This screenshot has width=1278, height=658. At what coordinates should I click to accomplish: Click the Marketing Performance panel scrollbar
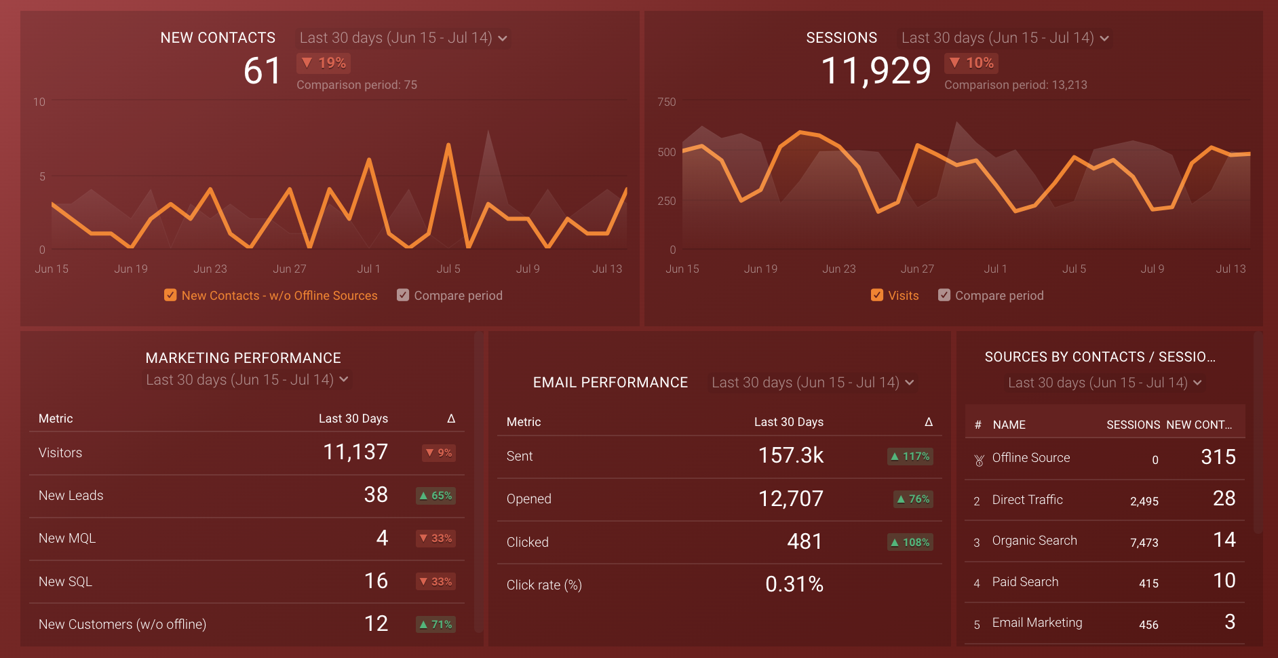(x=479, y=482)
